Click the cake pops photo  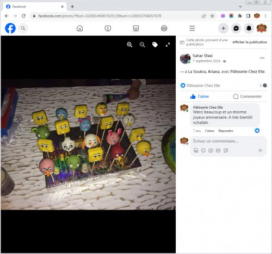click(x=88, y=144)
